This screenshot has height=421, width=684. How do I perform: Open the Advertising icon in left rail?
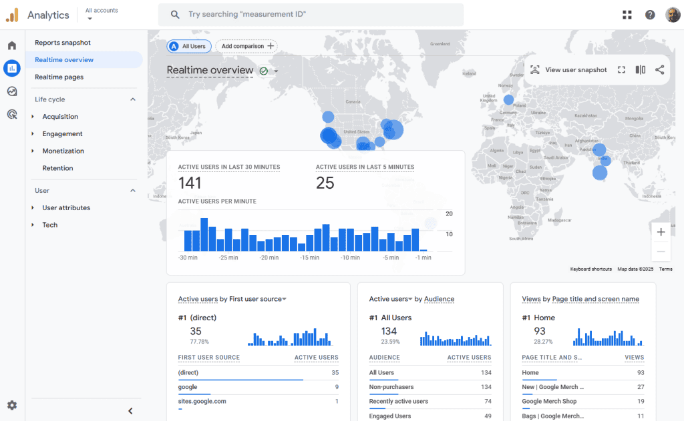point(12,114)
